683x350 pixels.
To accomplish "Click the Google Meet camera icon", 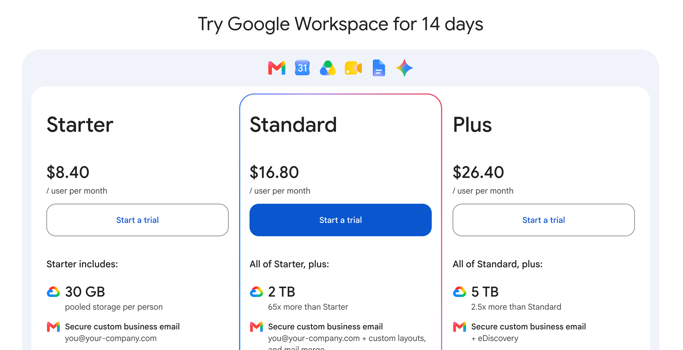I will click(x=353, y=68).
